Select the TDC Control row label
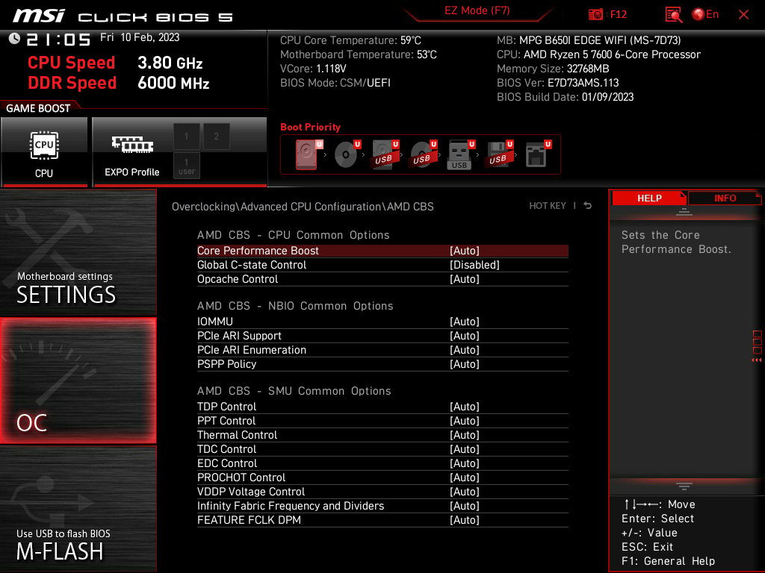Viewport: 765px width, 573px height. tap(226, 449)
